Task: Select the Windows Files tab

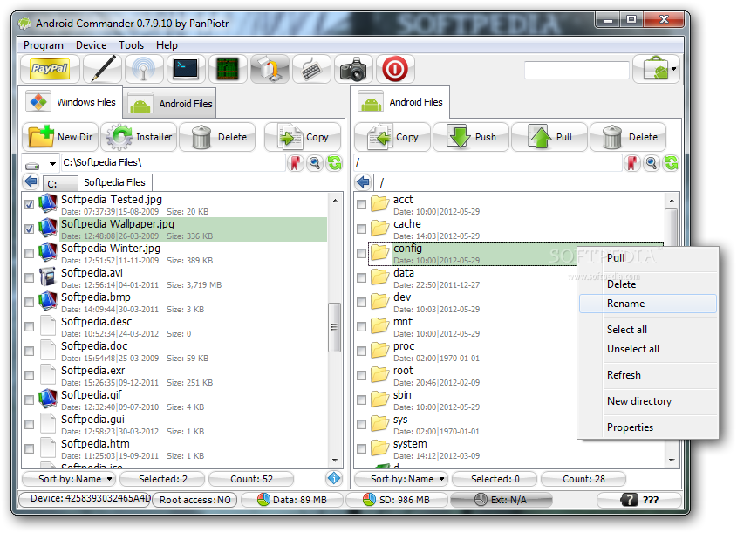Action: pos(71,102)
